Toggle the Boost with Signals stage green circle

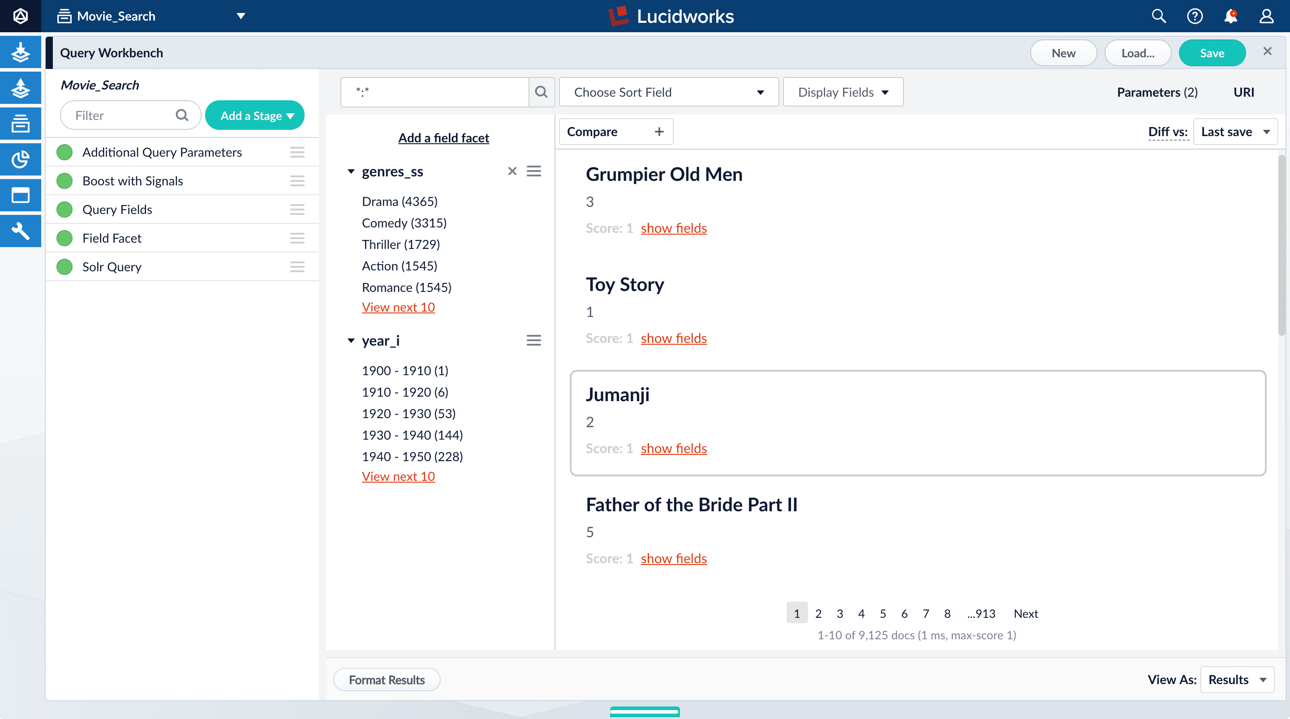pos(64,181)
